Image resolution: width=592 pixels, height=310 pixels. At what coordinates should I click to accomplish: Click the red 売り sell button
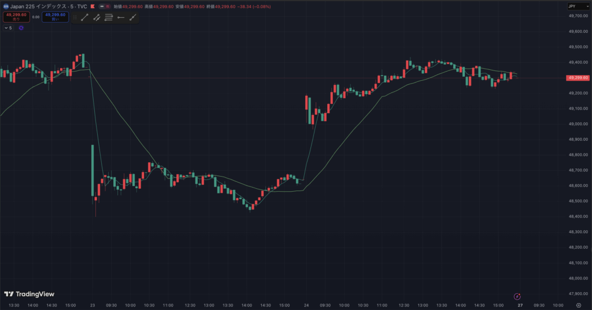16,17
